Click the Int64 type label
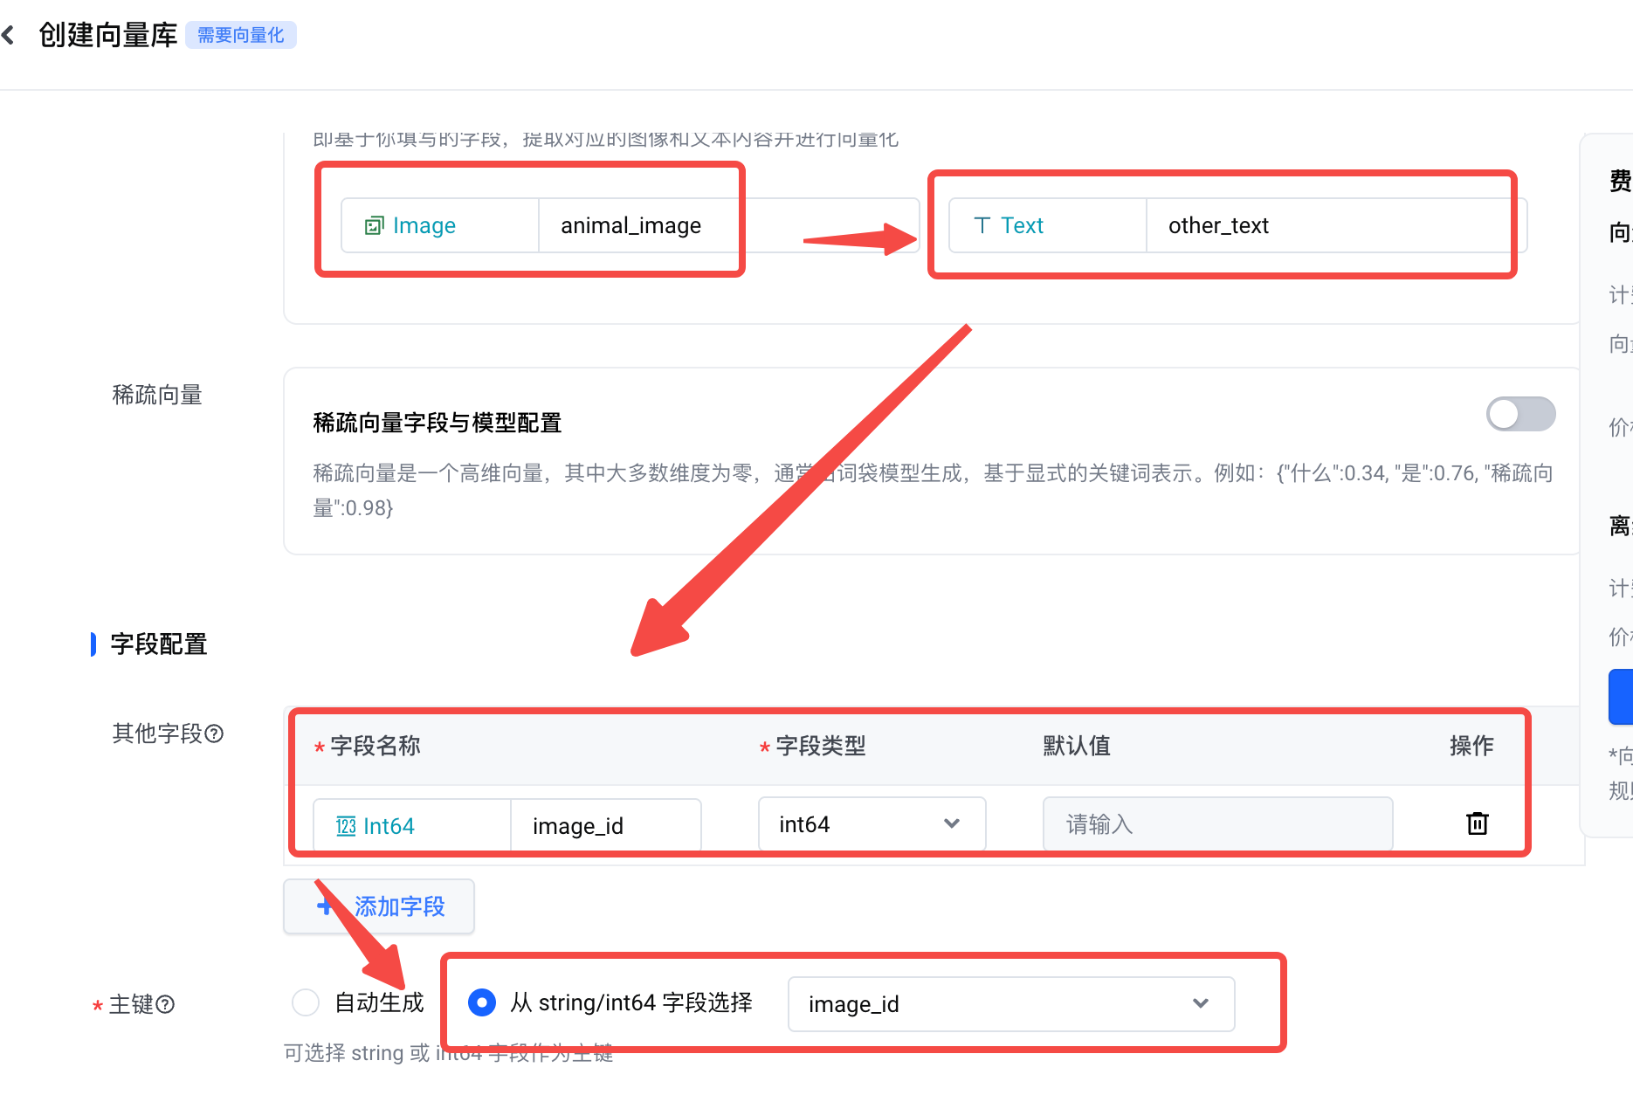 point(389,826)
